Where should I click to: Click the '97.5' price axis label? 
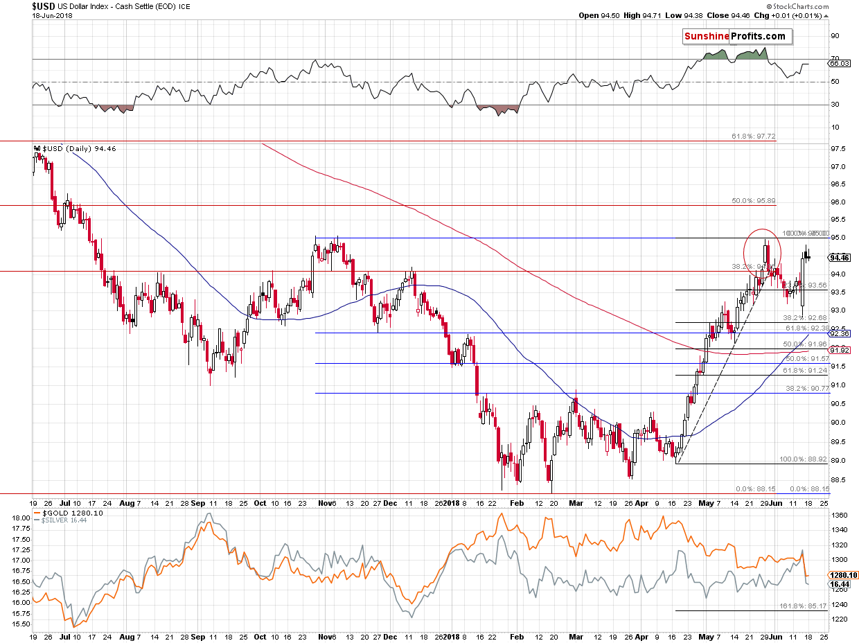coord(838,148)
